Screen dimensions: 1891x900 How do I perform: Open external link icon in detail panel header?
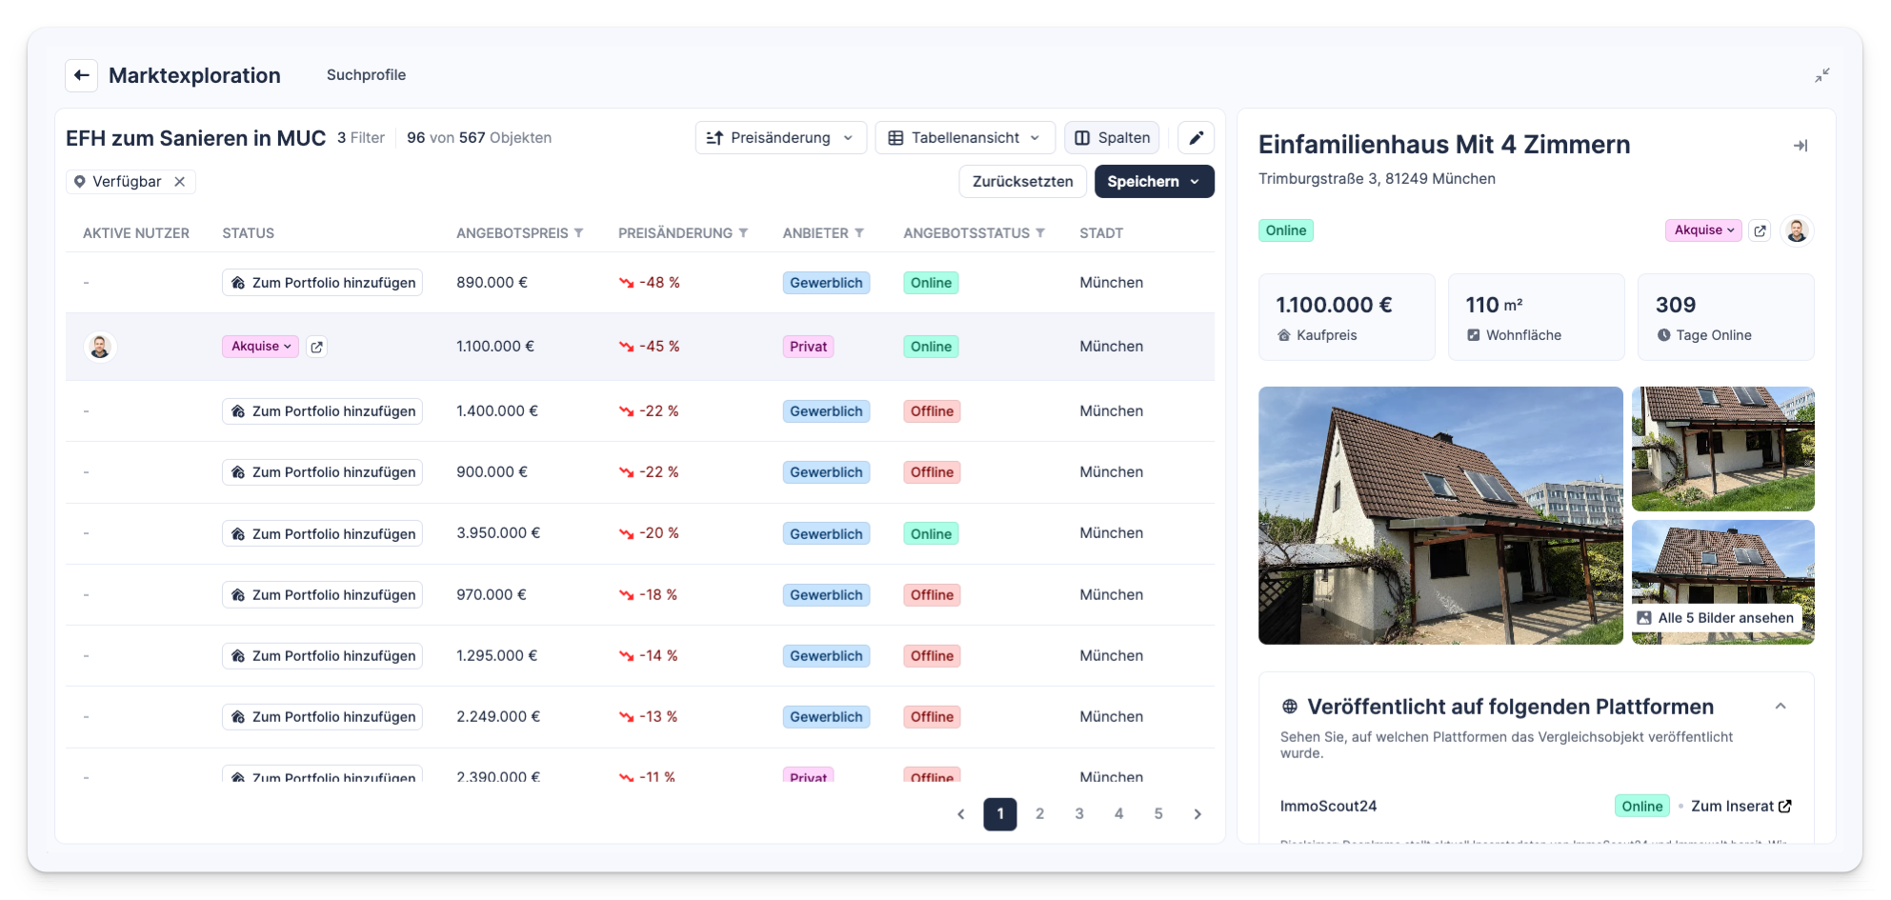(x=1760, y=230)
